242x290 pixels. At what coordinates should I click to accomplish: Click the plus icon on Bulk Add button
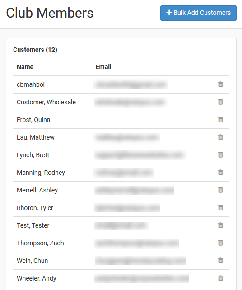(x=169, y=13)
